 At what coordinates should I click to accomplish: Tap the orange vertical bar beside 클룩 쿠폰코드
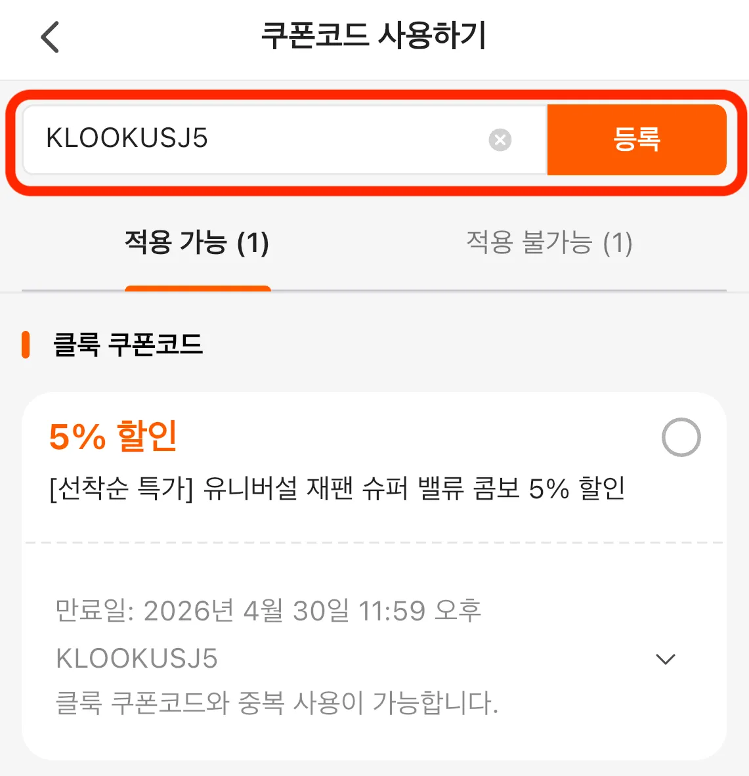point(26,344)
